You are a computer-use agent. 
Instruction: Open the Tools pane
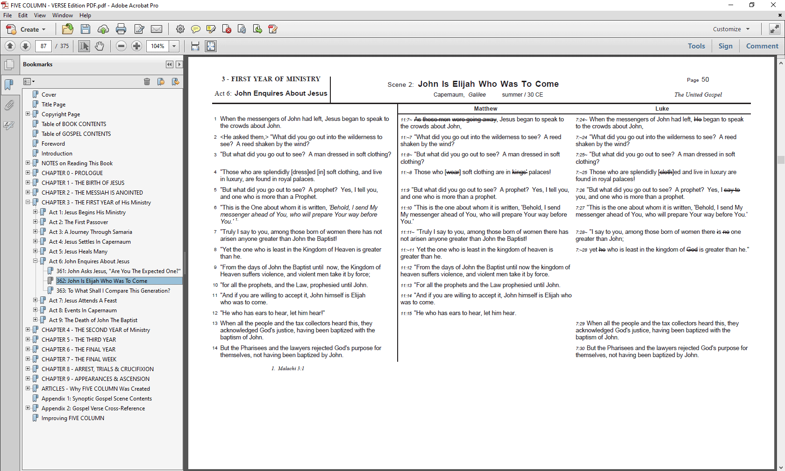(696, 46)
